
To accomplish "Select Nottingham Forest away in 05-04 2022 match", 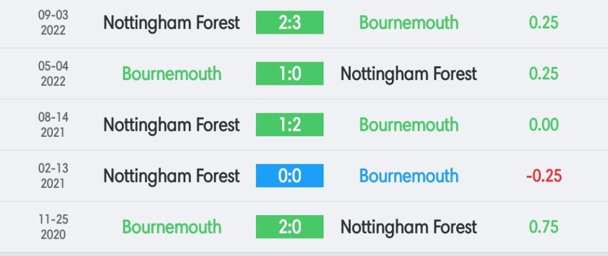I will [408, 74].
